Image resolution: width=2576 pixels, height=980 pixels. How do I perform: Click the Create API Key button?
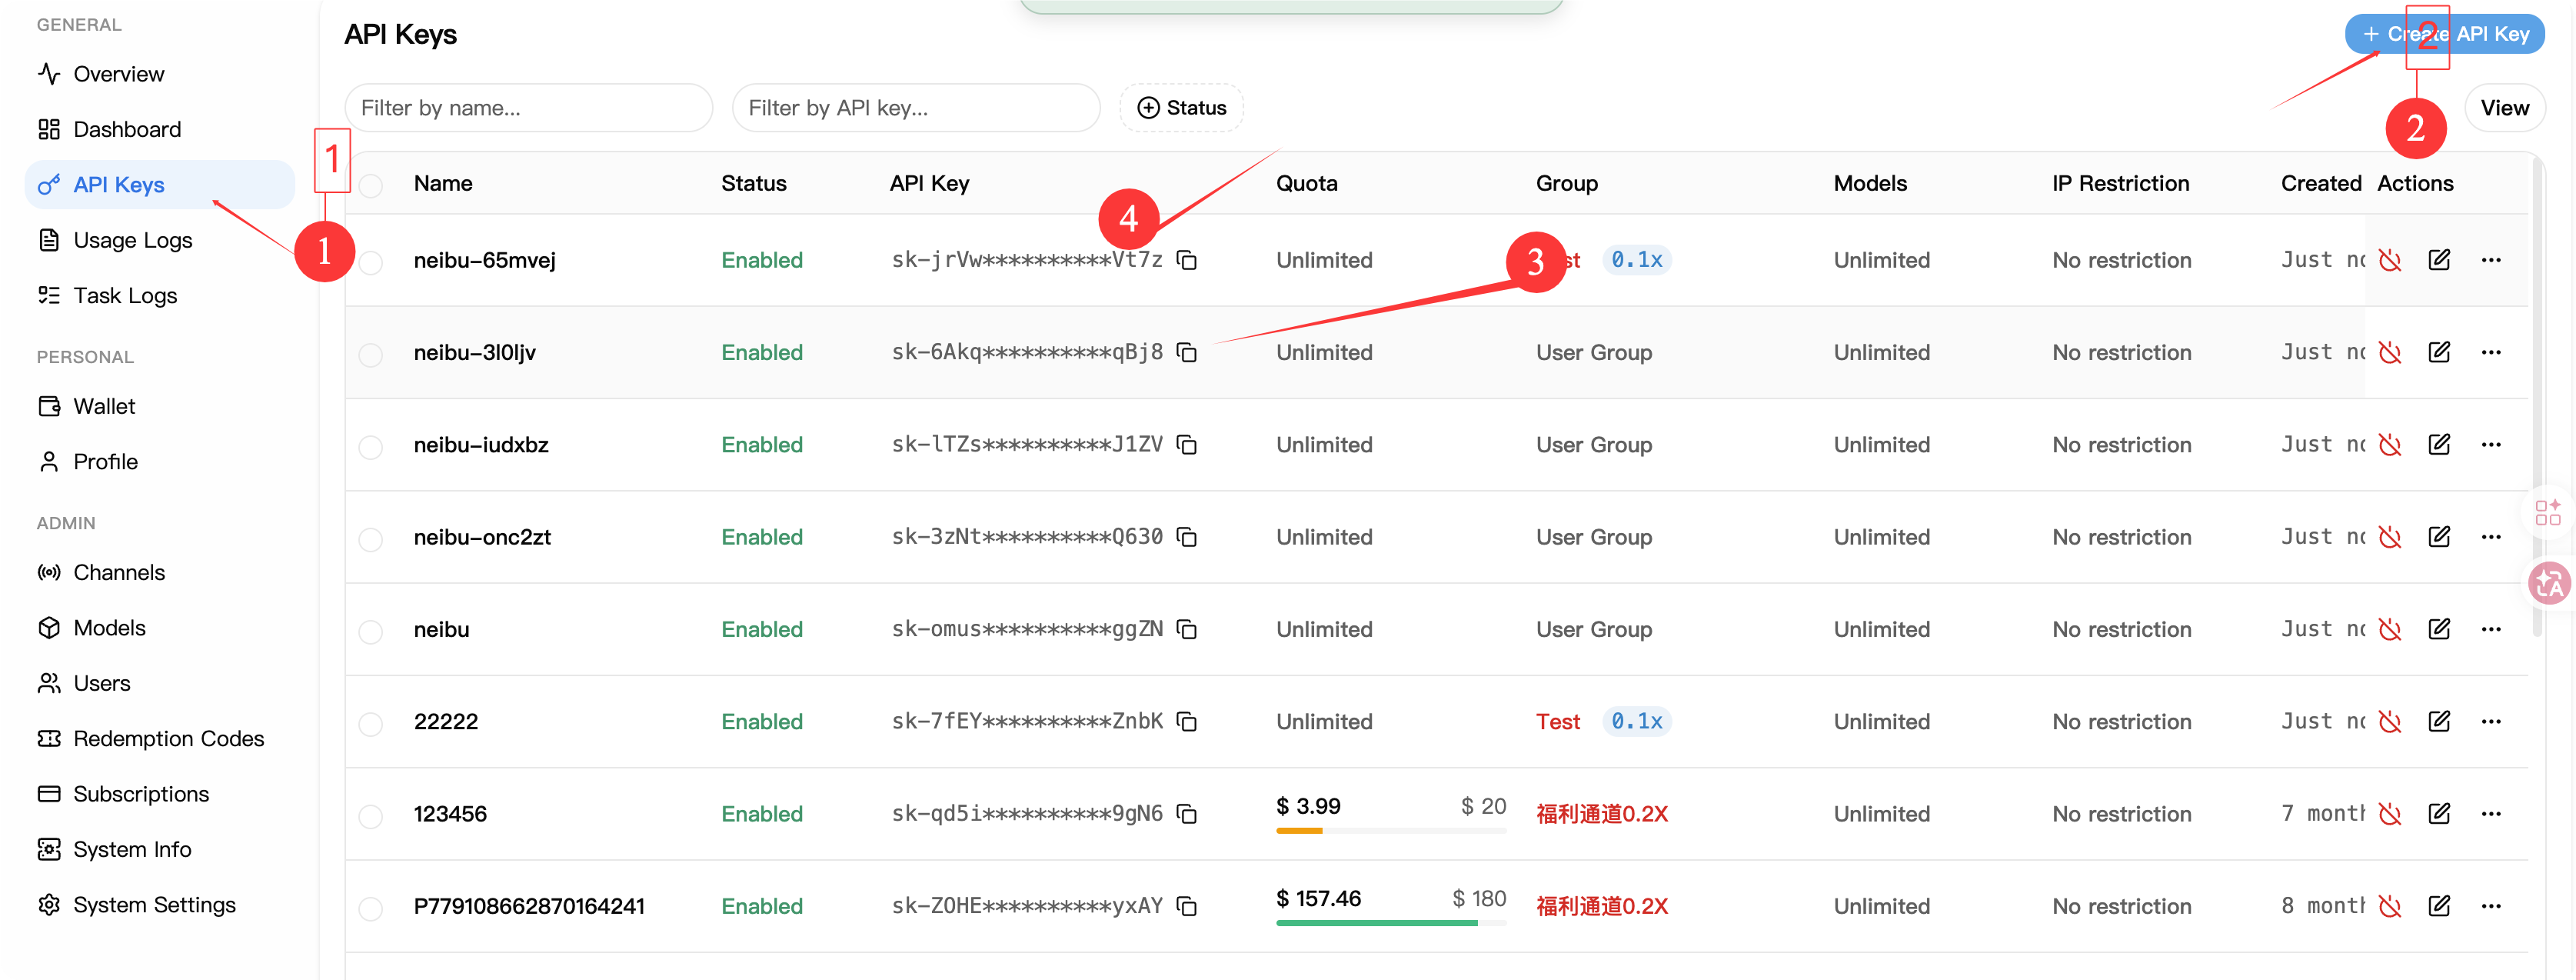point(2444,34)
